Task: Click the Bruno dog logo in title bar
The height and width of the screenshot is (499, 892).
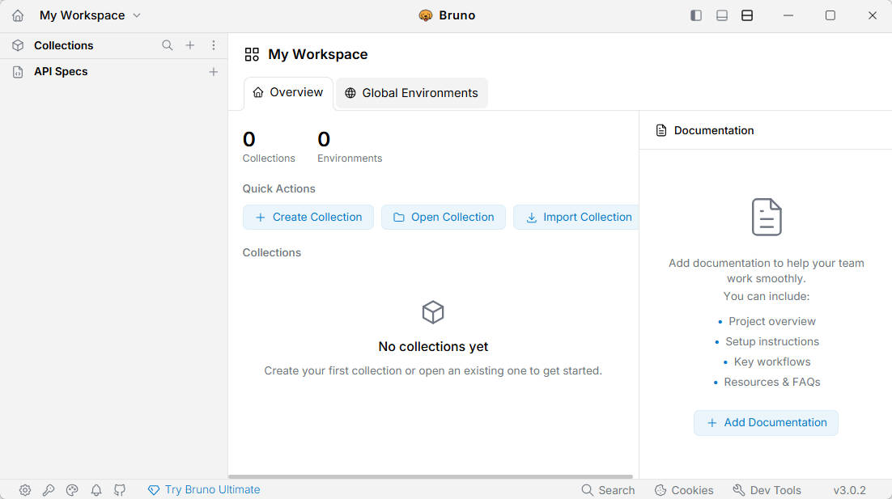Action: pyautogui.click(x=426, y=15)
